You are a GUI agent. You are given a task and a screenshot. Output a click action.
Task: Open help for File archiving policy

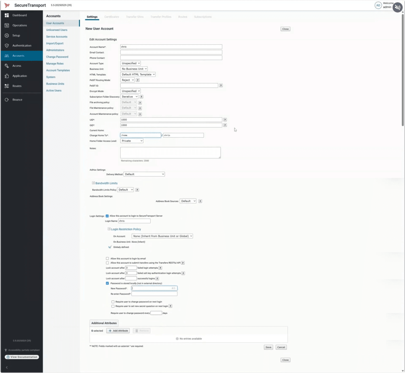pyautogui.click(x=140, y=103)
